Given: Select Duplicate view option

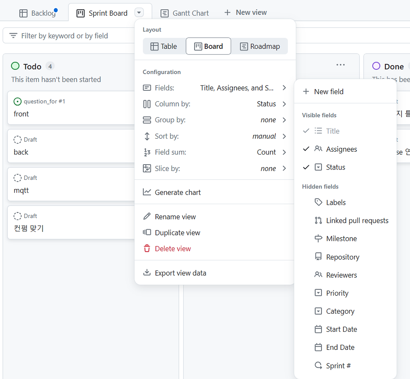Looking at the screenshot, I should (x=214, y=233).
